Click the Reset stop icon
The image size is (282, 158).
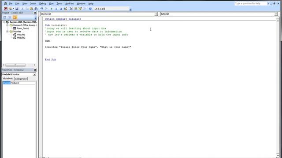pos(61,9)
